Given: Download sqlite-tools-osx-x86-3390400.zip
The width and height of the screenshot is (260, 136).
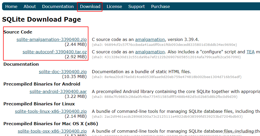Looking at the screenshot, I should coord(52,131).
